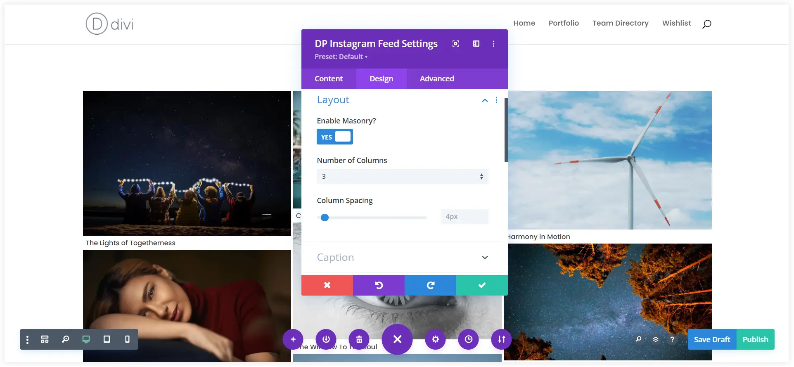This screenshot has width=794, height=367.
Task: Open the layers view icon
Action: pyautogui.click(x=656, y=339)
